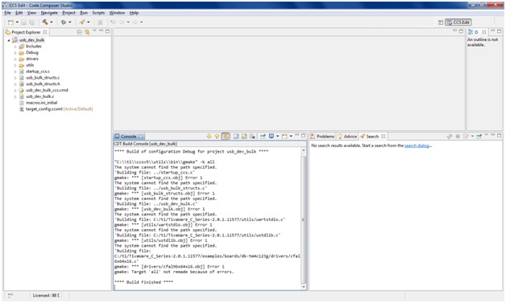506x303 pixels.
Task: Expand the drivers folder node
Action: [x=15, y=59]
